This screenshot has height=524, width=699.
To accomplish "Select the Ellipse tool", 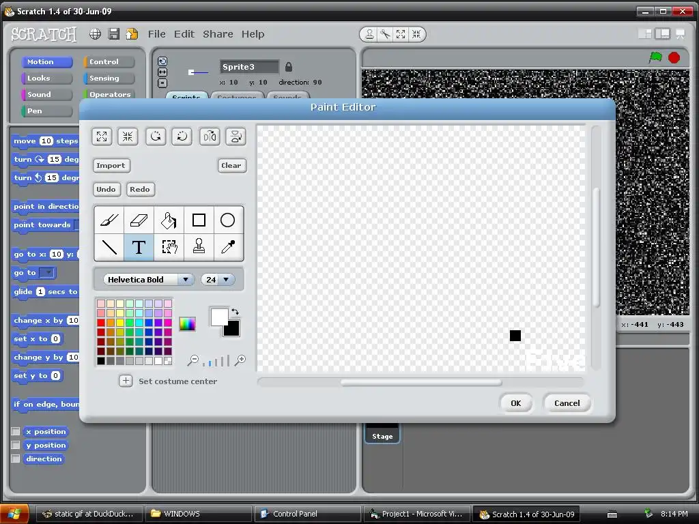I will (228, 220).
